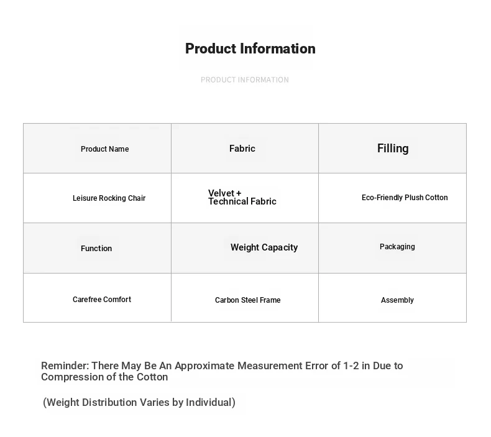Viewport: 491px width, 437px height.
Task: Click the word Velvet in fabric cell
Action: point(221,193)
